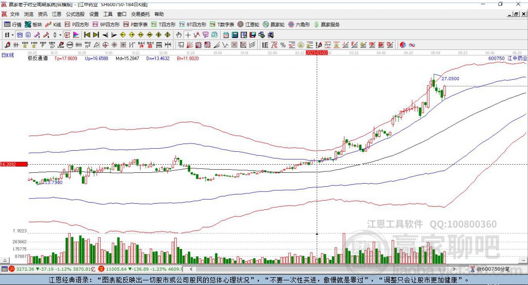Open the 文件 menu
Viewport: 528px width, 285px height.
(x=15, y=14)
